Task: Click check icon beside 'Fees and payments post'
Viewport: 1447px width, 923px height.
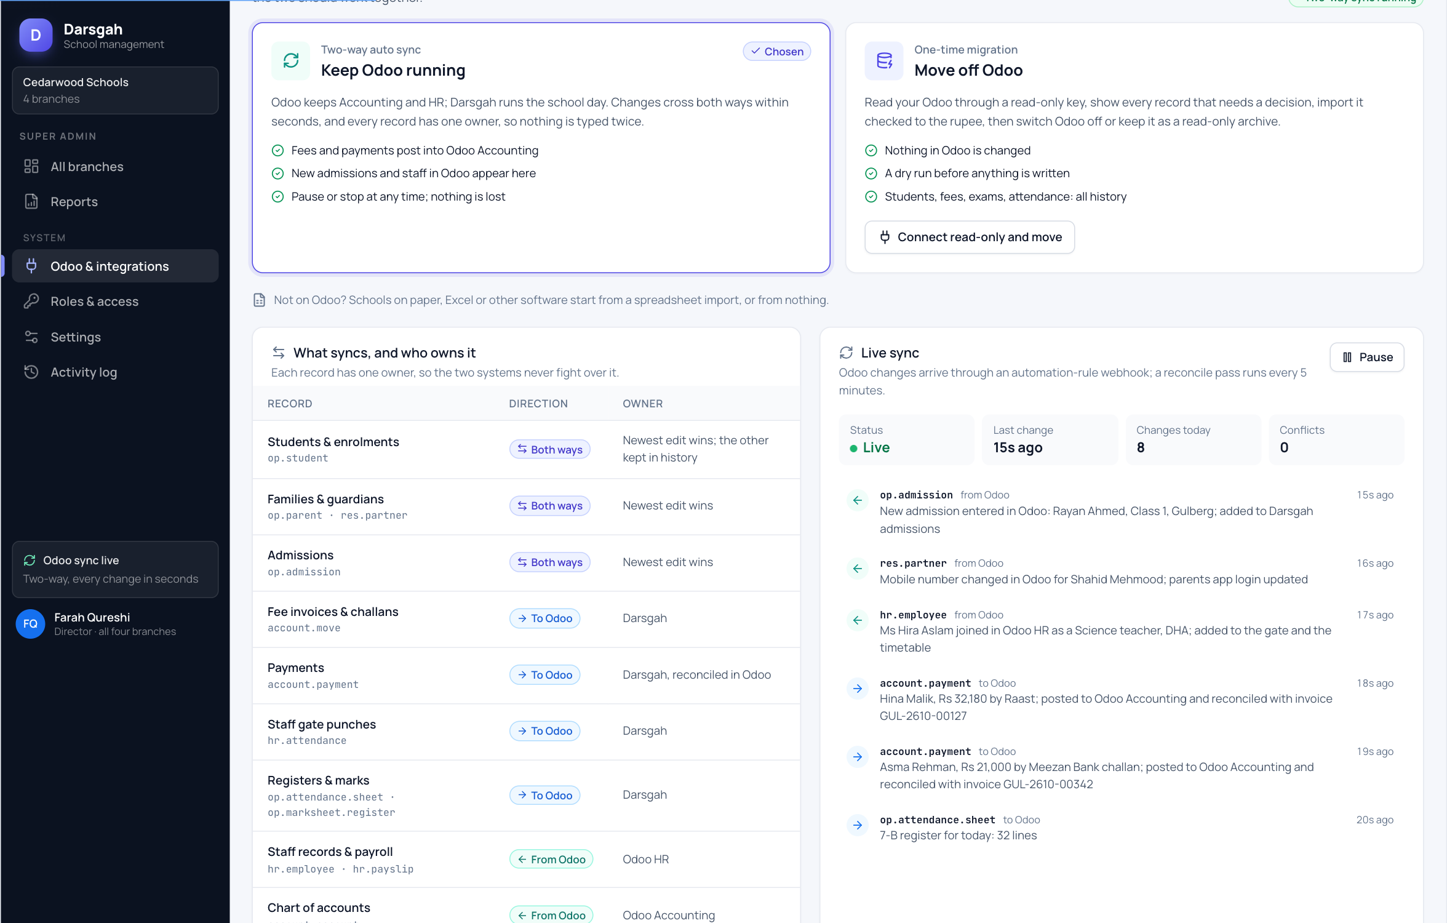Action: coord(278,151)
